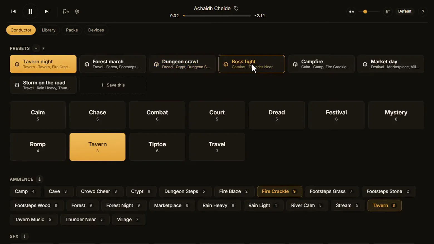This screenshot has width=434, height=244.
Task: Load the Storm on the road preset
Action: [x=43, y=85]
